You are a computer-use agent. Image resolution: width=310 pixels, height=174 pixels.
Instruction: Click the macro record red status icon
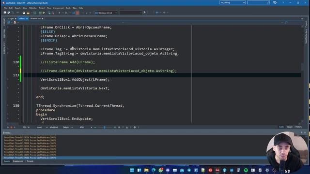point(11,128)
